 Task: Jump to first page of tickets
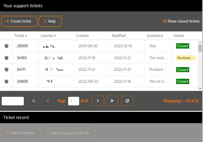coord(34,101)
